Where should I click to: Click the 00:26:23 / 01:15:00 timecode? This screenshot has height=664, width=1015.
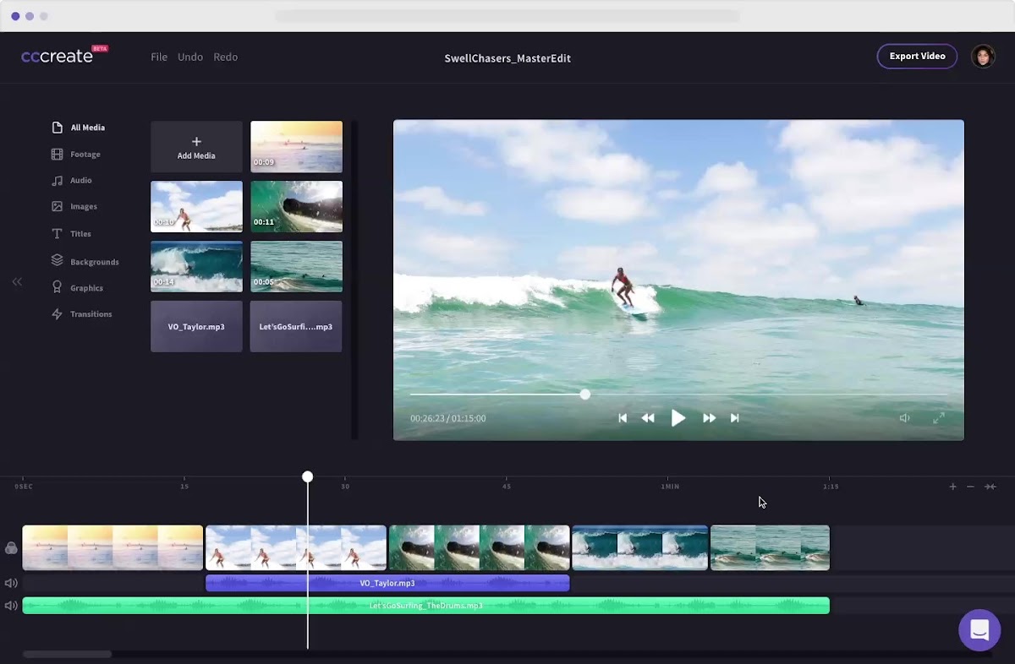(x=448, y=418)
